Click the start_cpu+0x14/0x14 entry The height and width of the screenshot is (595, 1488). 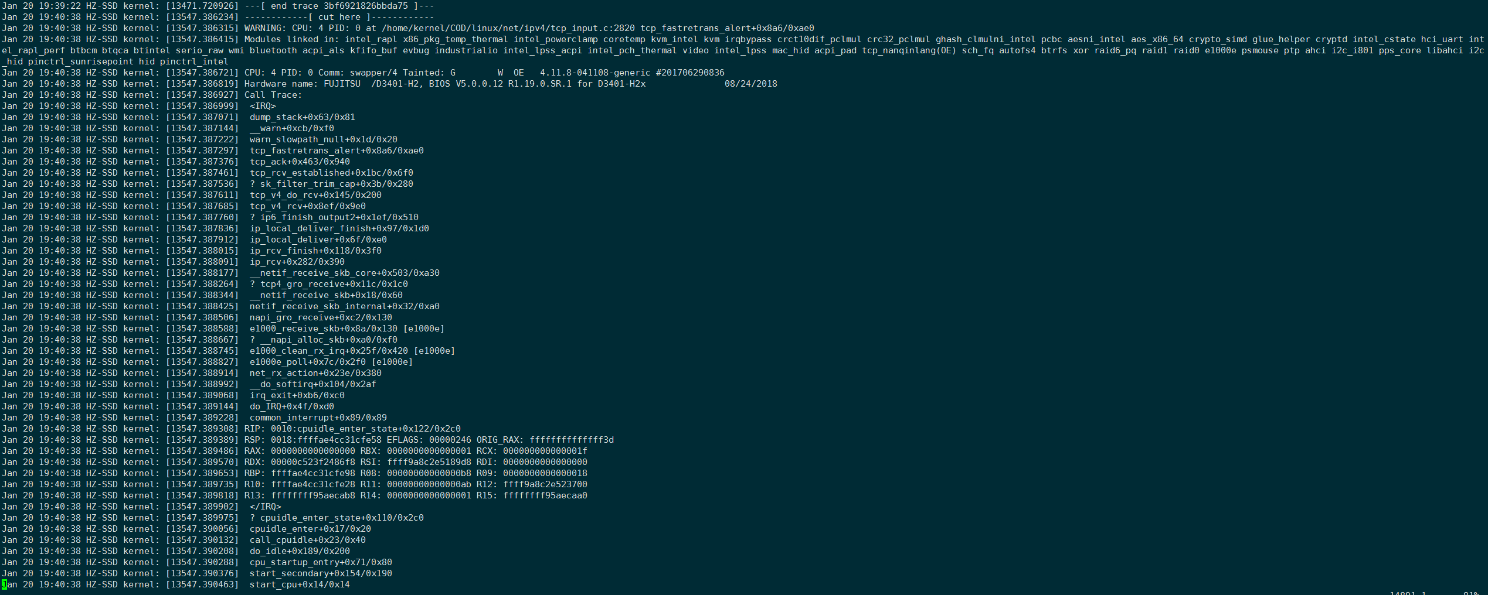click(x=300, y=584)
